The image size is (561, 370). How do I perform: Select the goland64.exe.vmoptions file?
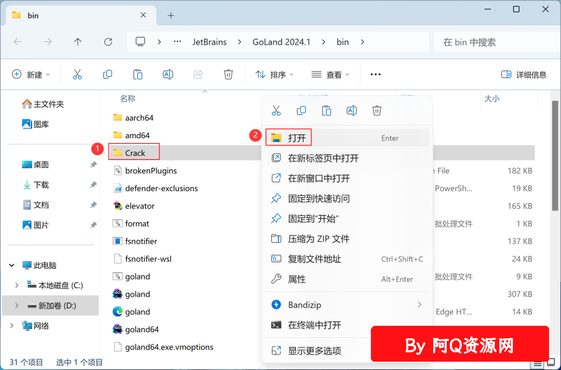163,347
